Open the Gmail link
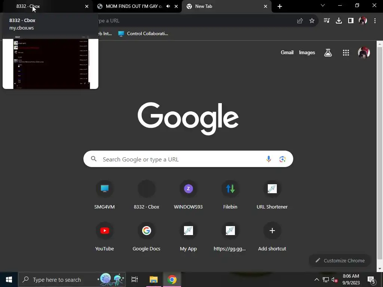The height and width of the screenshot is (287, 383). pyautogui.click(x=287, y=52)
